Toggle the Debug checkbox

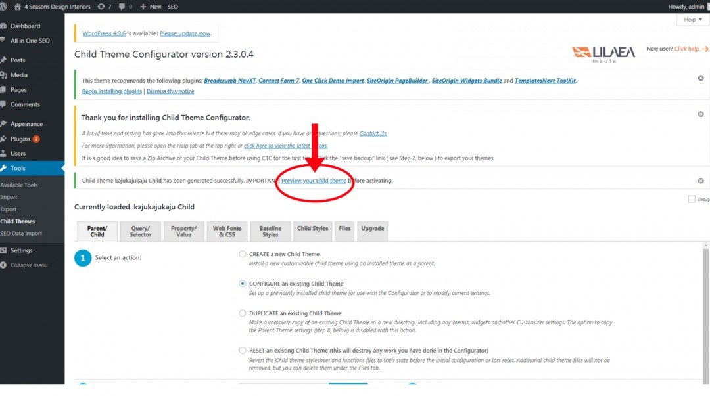692,199
